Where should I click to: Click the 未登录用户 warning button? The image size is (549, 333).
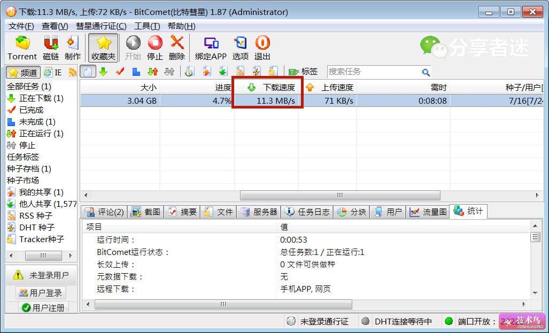pyautogui.click(x=41, y=276)
